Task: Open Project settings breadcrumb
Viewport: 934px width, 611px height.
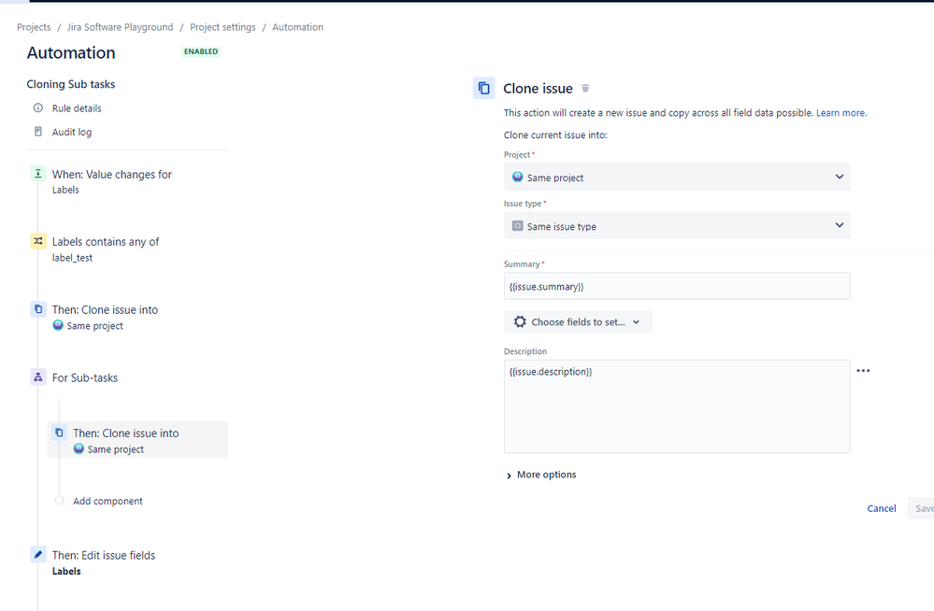Action: tap(223, 27)
